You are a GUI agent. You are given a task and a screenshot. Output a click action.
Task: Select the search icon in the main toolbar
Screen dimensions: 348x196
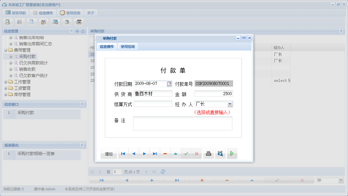coord(7,22)
